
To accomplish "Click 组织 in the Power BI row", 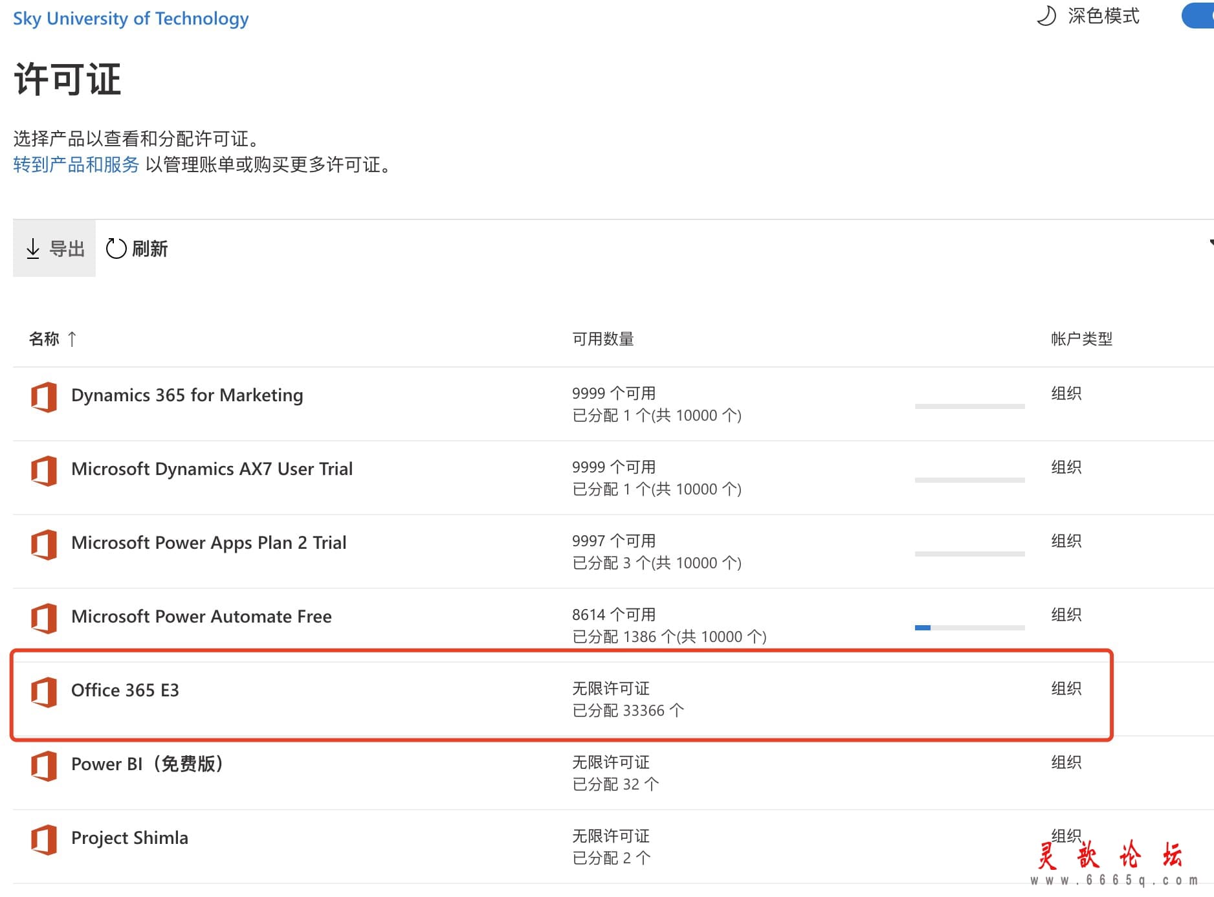I will [x=1066, y=762].
